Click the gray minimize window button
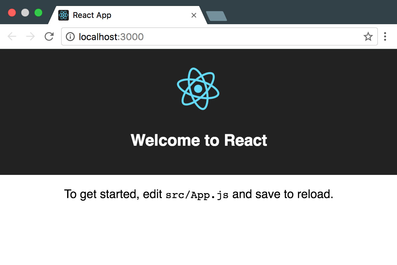 25,13
